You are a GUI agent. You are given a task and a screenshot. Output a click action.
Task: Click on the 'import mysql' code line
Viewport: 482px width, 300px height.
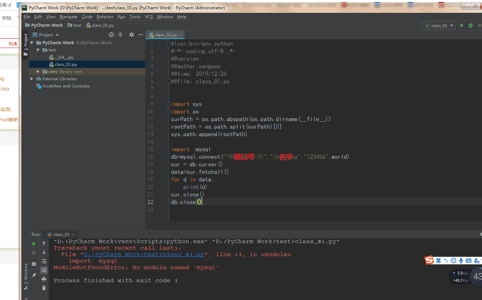(x=191, y=149)
